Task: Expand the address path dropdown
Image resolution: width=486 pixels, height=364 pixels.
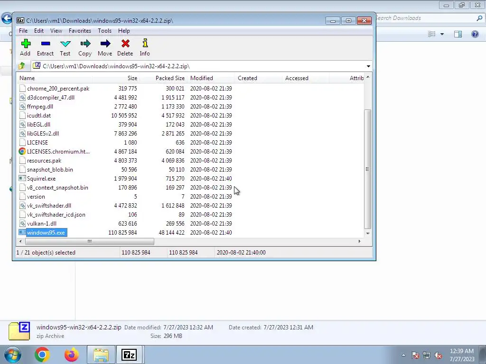Action: point(368,66)
